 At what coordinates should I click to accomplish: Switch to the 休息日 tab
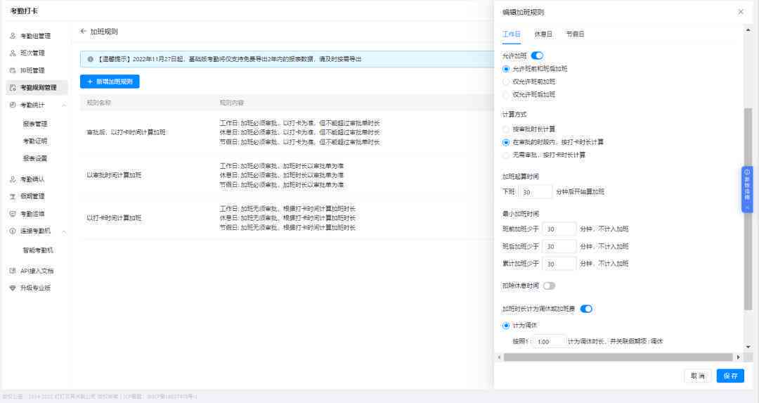point(543,34)
